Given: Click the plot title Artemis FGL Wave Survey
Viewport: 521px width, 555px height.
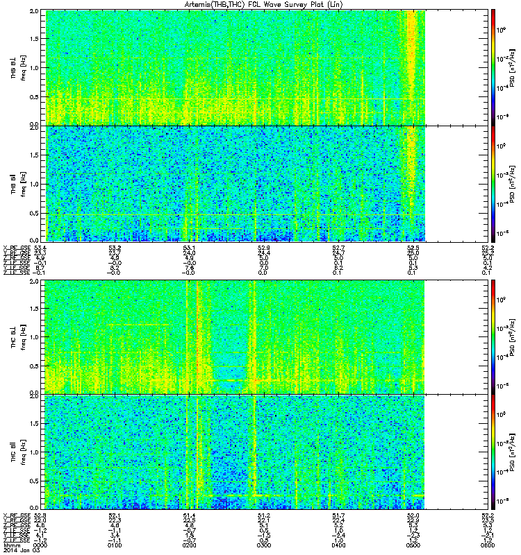Looking at the screenshot, I should click(x=264, y=5).
